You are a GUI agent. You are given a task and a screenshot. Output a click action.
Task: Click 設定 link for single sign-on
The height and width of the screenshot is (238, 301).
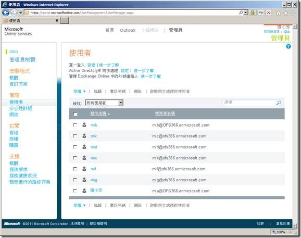tap(91, 65)
